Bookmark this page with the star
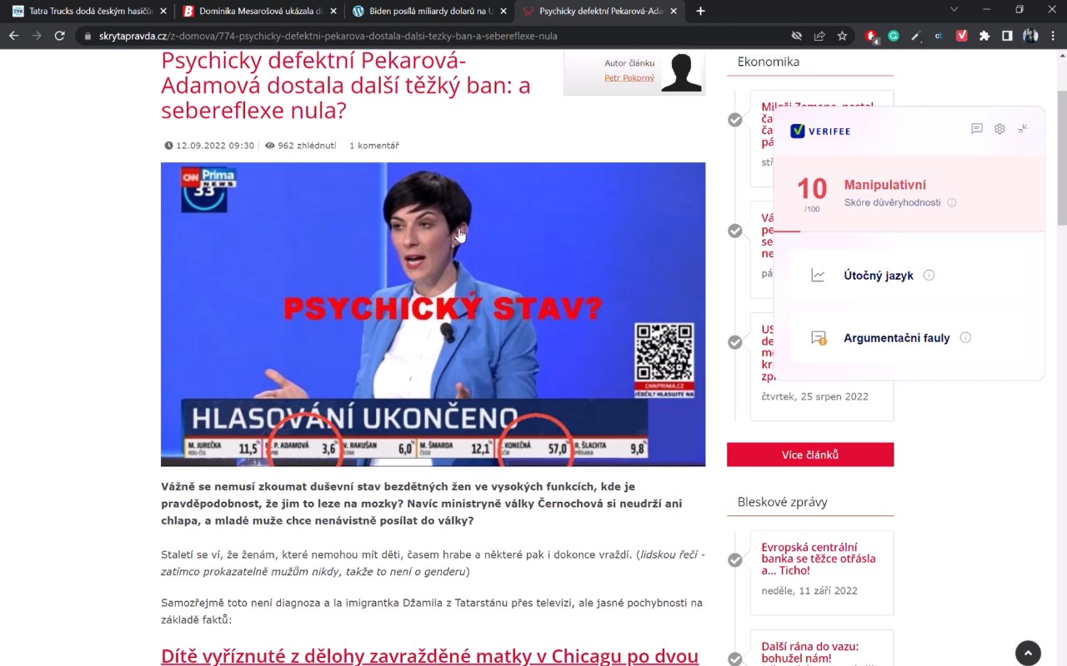This screenshot has width=1067, height=666. pos(842,36)
